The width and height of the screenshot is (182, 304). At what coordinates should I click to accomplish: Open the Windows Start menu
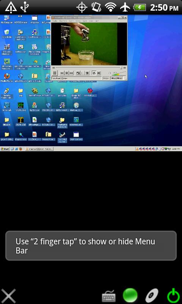click(x=5, y=149)
